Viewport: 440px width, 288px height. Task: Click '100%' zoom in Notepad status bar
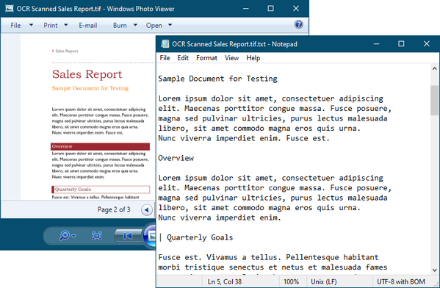[291, 281]
